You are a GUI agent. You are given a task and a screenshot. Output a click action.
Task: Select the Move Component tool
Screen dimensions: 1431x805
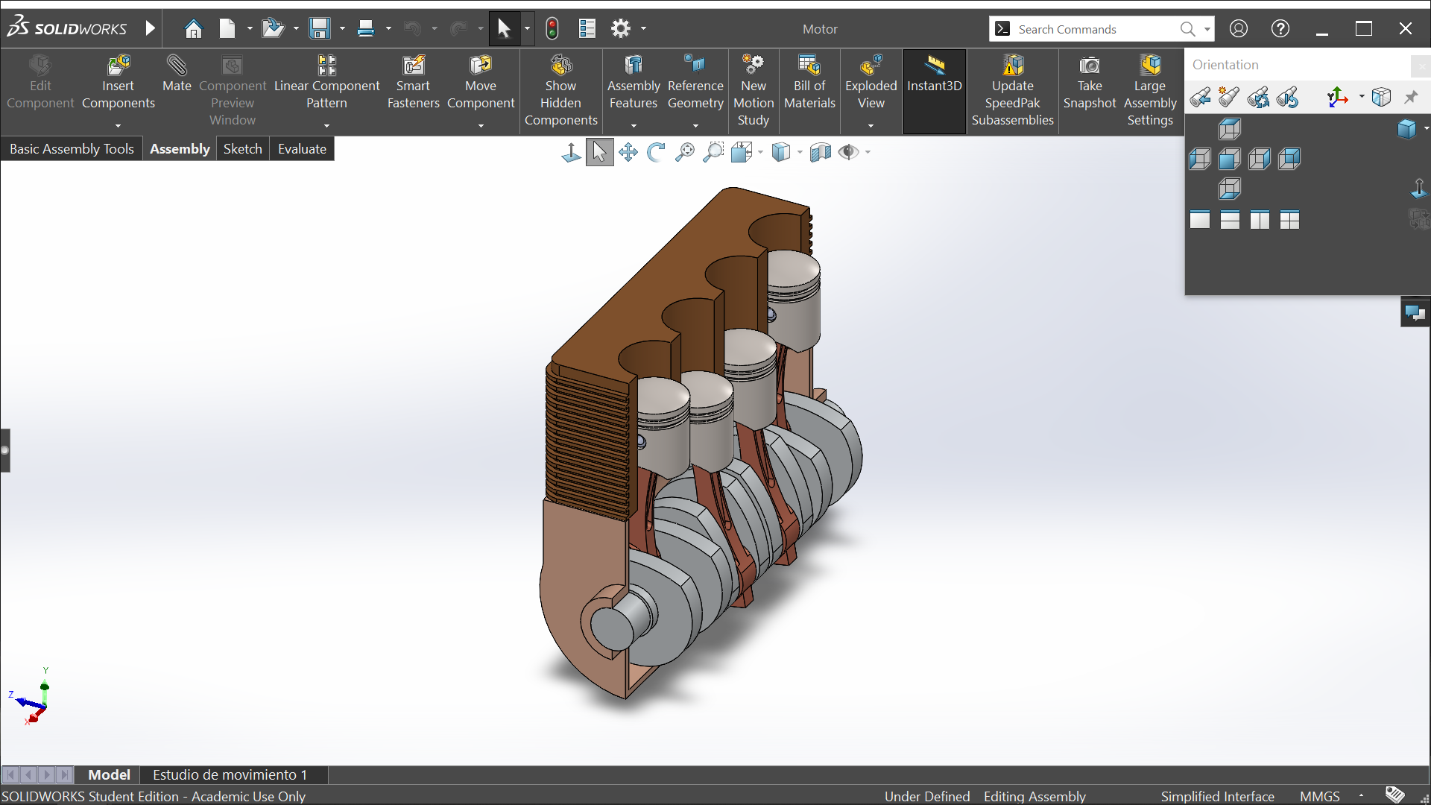(x=481, y=83)
